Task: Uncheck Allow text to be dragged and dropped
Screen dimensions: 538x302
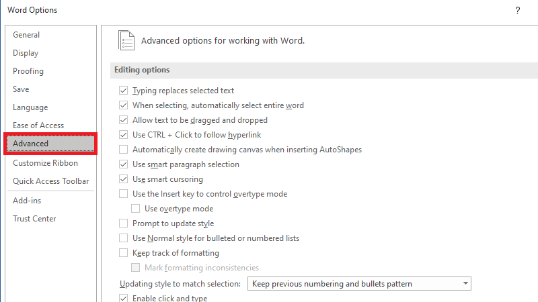Action: click(x=123, y=120)
